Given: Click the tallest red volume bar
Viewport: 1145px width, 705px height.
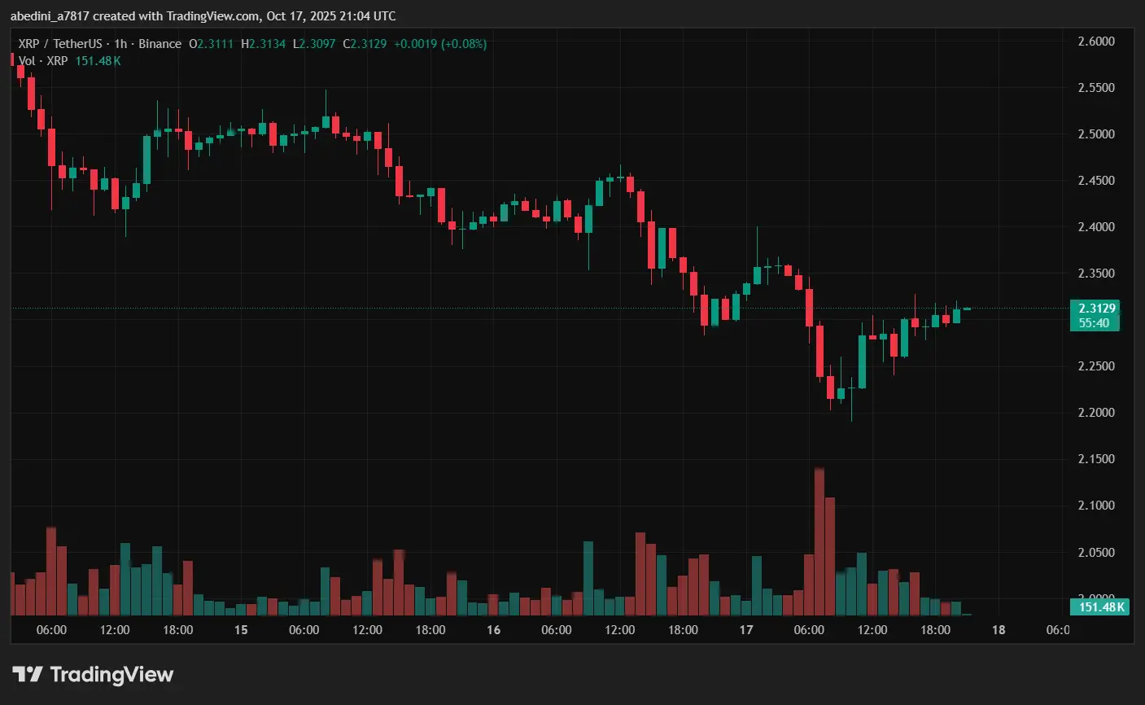Looking at the screenshot, I should point(819,541).
